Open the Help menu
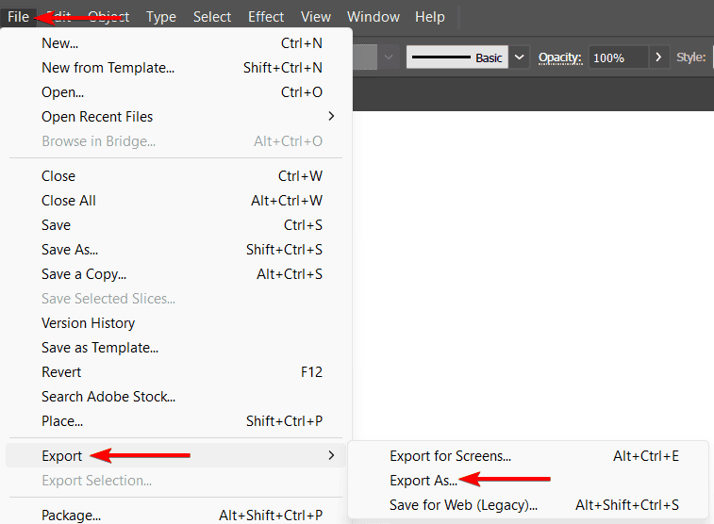This screenshot has height=524, width=714. tap(429, 17)
